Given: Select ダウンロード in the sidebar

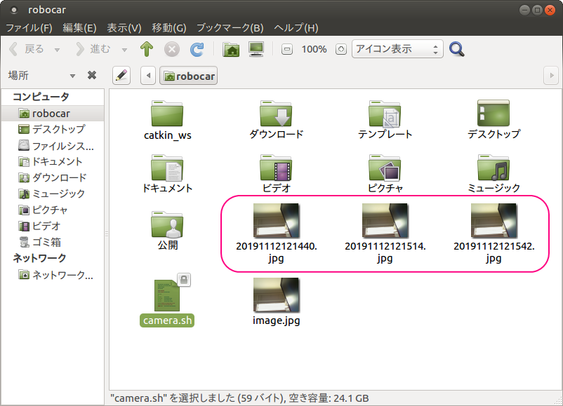Looking at the screenshot, I should coord(53,177).
